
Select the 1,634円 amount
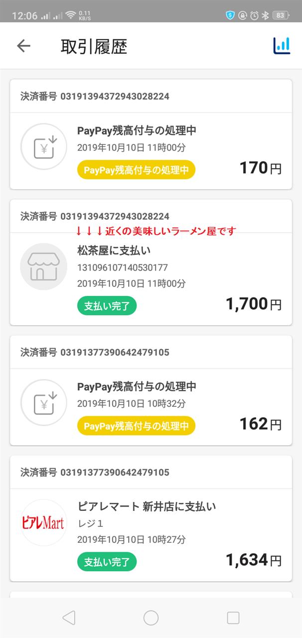click(254, 560)
